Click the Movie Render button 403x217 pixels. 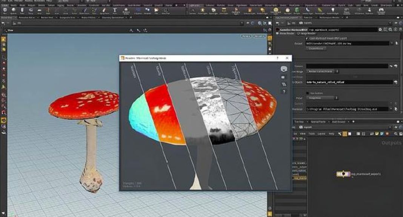coord(285,34)
